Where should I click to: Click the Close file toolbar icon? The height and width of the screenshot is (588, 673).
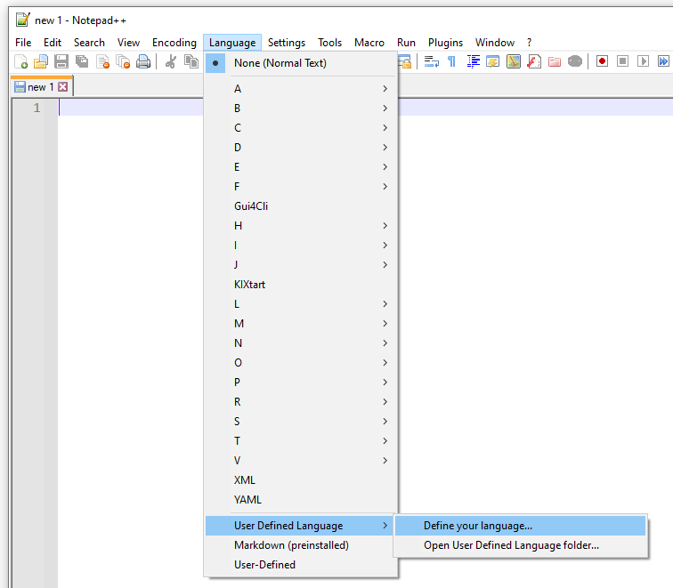tap(102, 61)
